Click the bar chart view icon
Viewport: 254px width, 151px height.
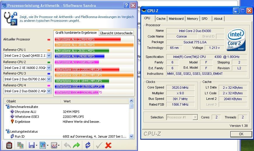click(x=43, y=145)
